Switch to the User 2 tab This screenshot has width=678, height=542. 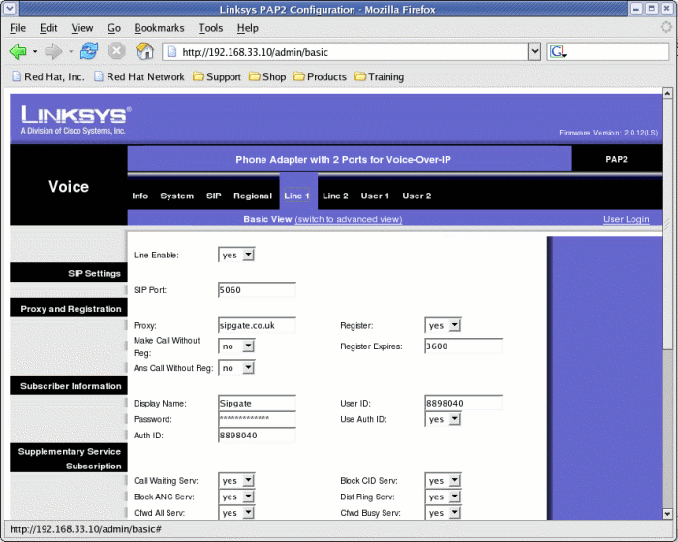click(x=416, y=196)
